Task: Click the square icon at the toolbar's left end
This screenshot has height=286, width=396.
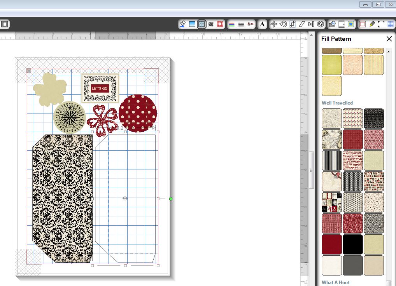Action: (x=5, y=24)
